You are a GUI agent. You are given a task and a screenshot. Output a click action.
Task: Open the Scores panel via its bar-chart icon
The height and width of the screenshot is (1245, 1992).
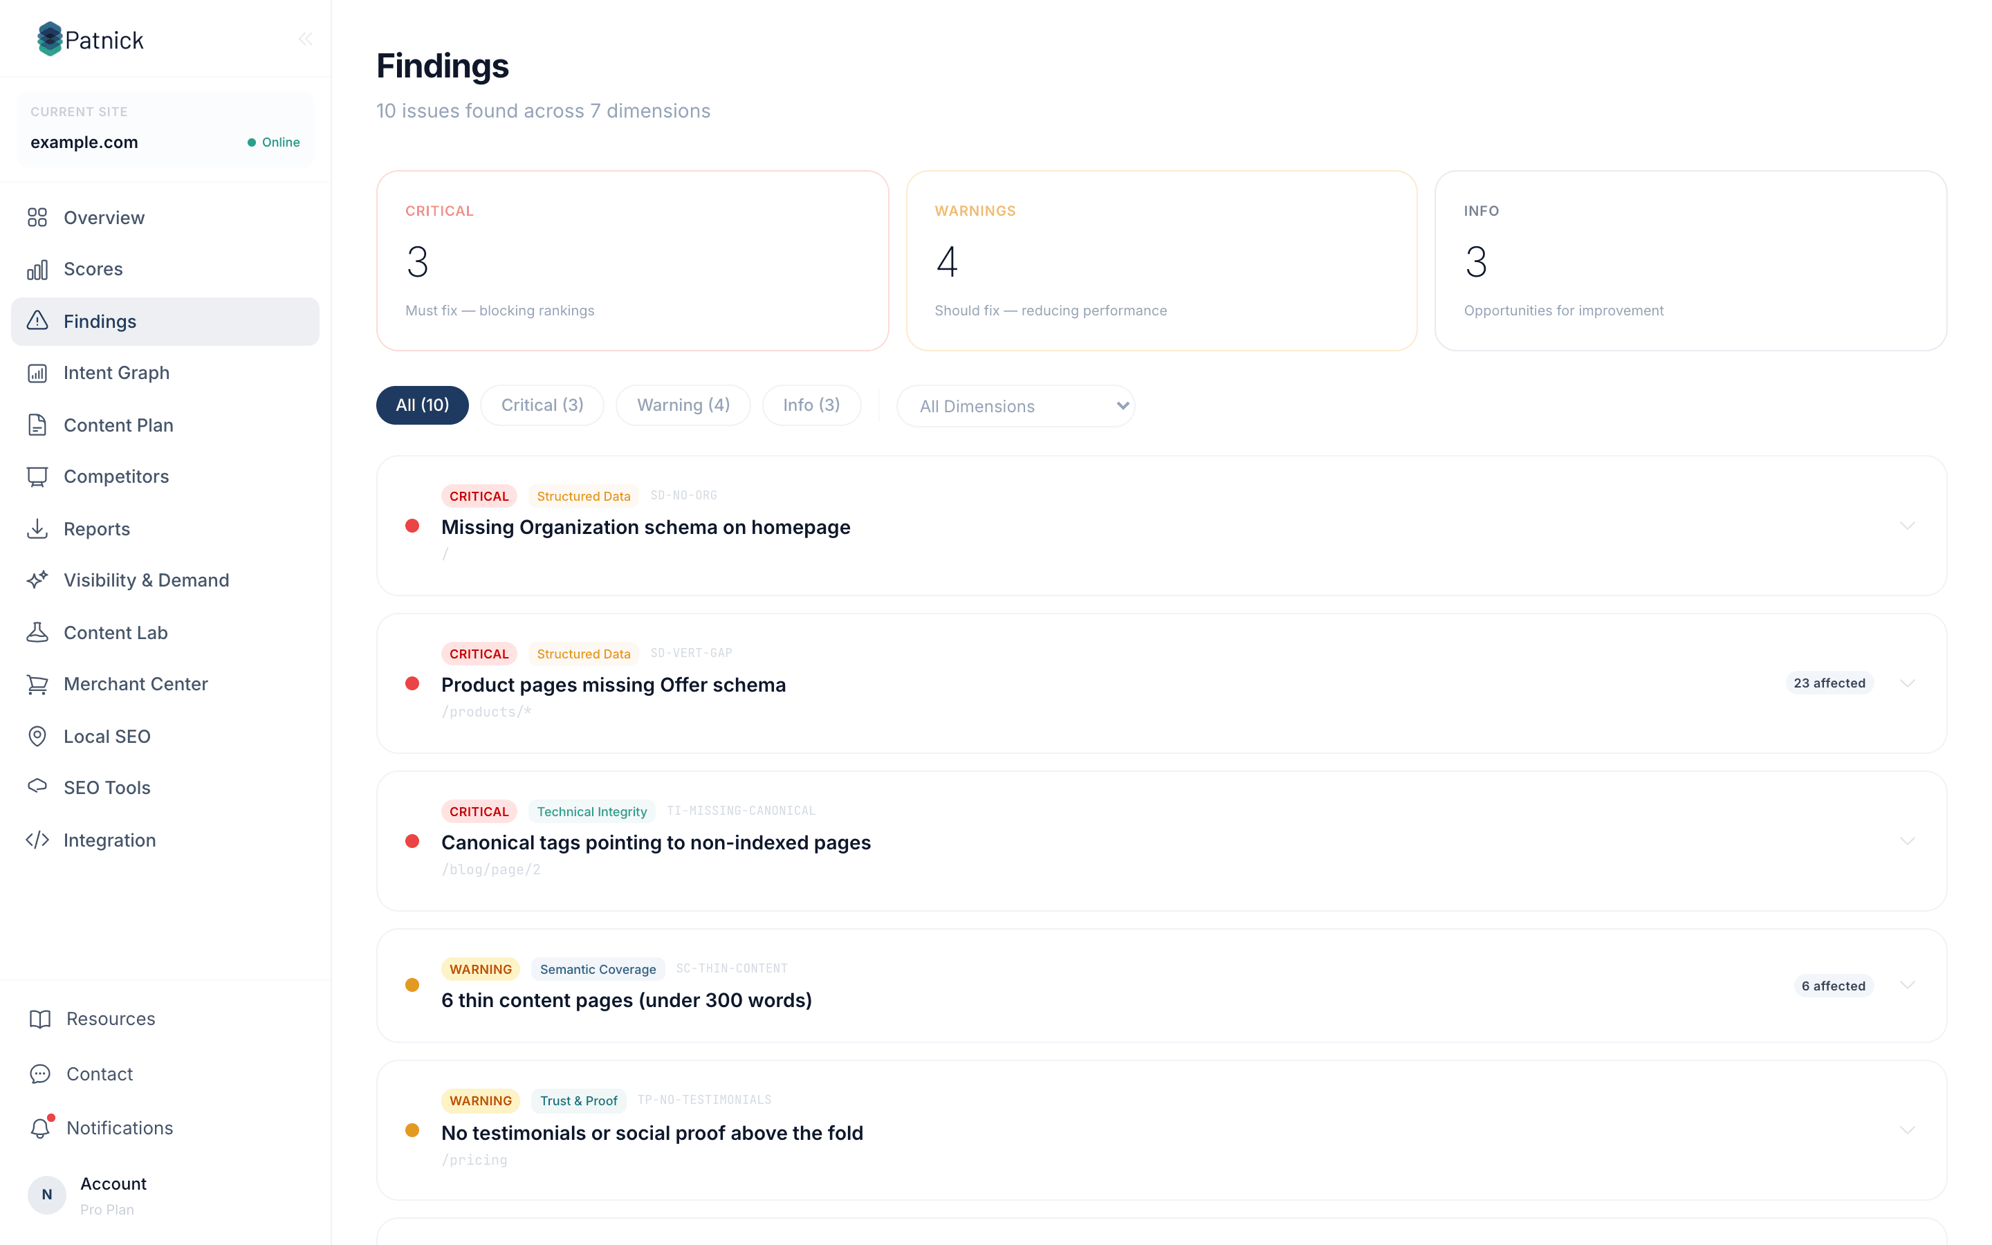point(38,269)
